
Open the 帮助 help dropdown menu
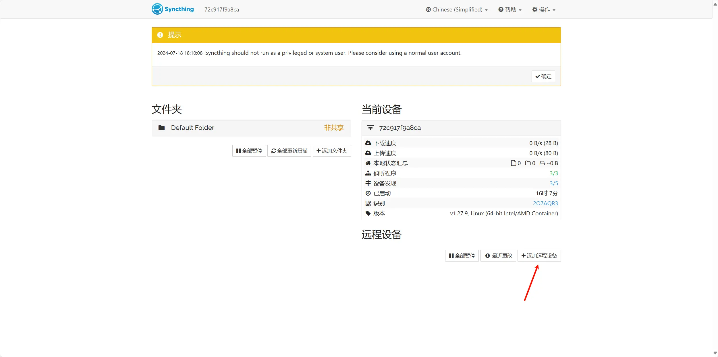point(510,9)
